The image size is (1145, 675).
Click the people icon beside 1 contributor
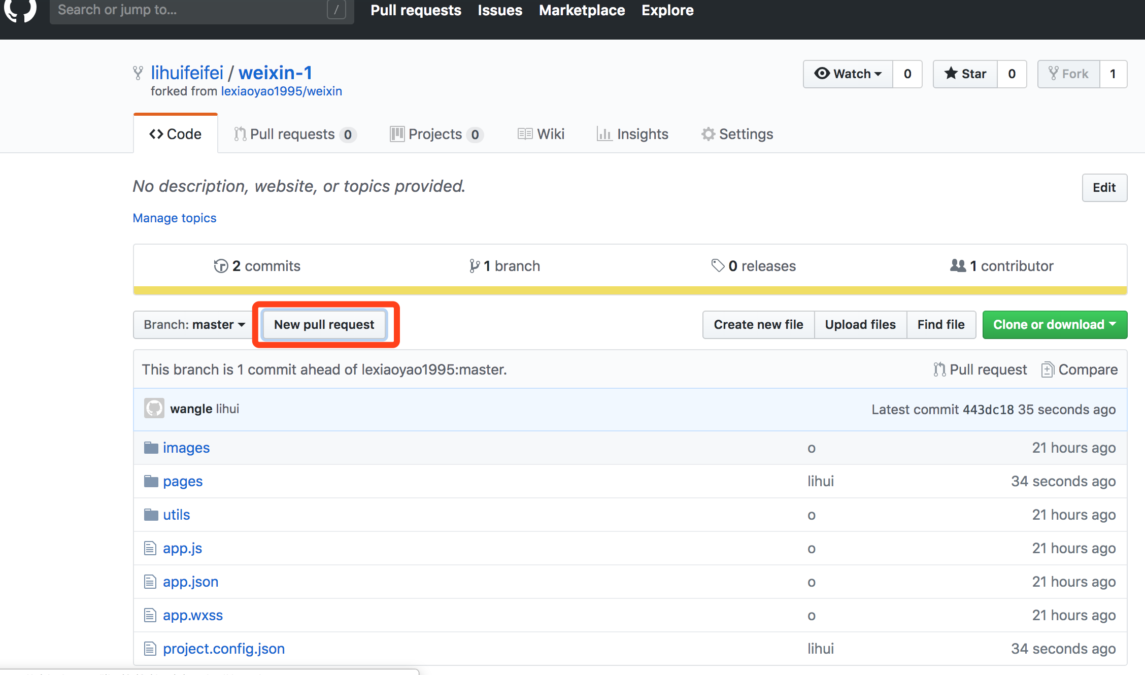(958, 265)
